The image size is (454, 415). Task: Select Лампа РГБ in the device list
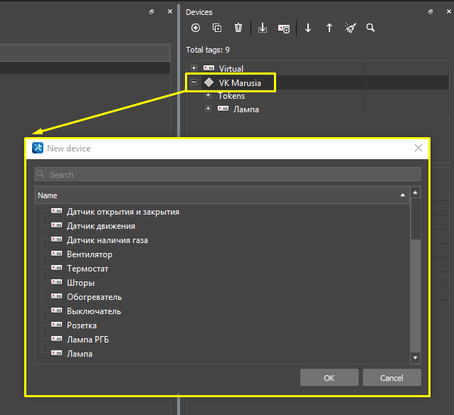point(88,340)
